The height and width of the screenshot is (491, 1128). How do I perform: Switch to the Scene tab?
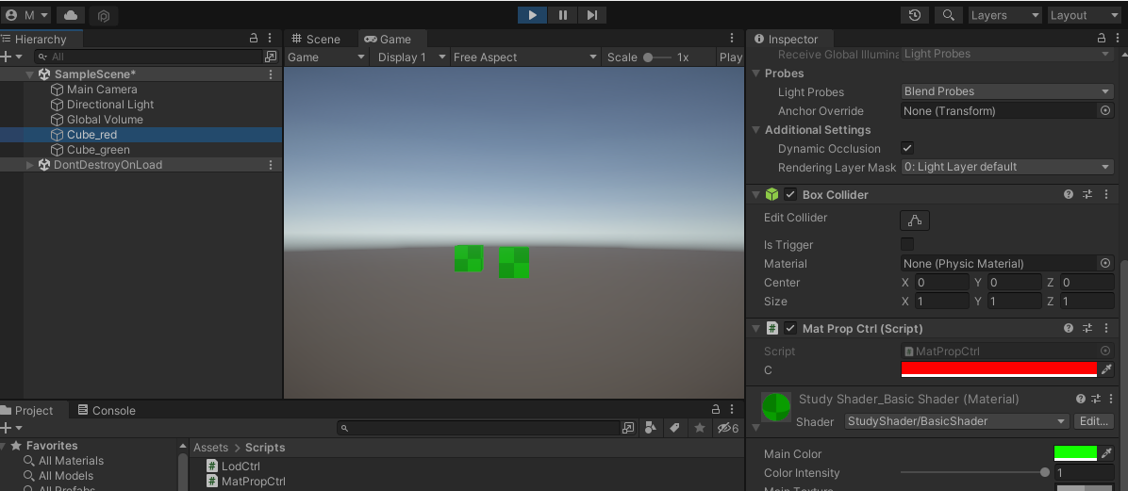pos(316,39)
